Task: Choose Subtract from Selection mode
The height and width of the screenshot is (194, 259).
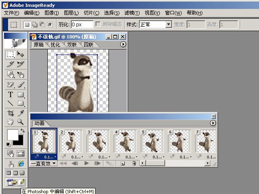Action: click(42, 25)
